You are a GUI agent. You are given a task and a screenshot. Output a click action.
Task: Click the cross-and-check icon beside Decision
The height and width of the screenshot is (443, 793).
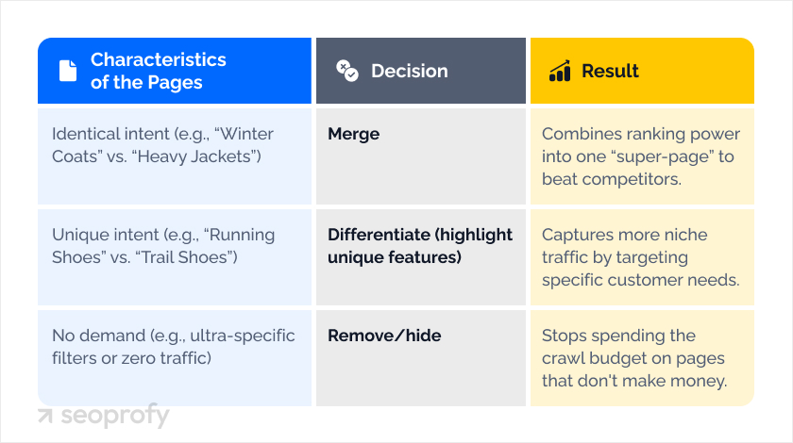click(346, 71)
